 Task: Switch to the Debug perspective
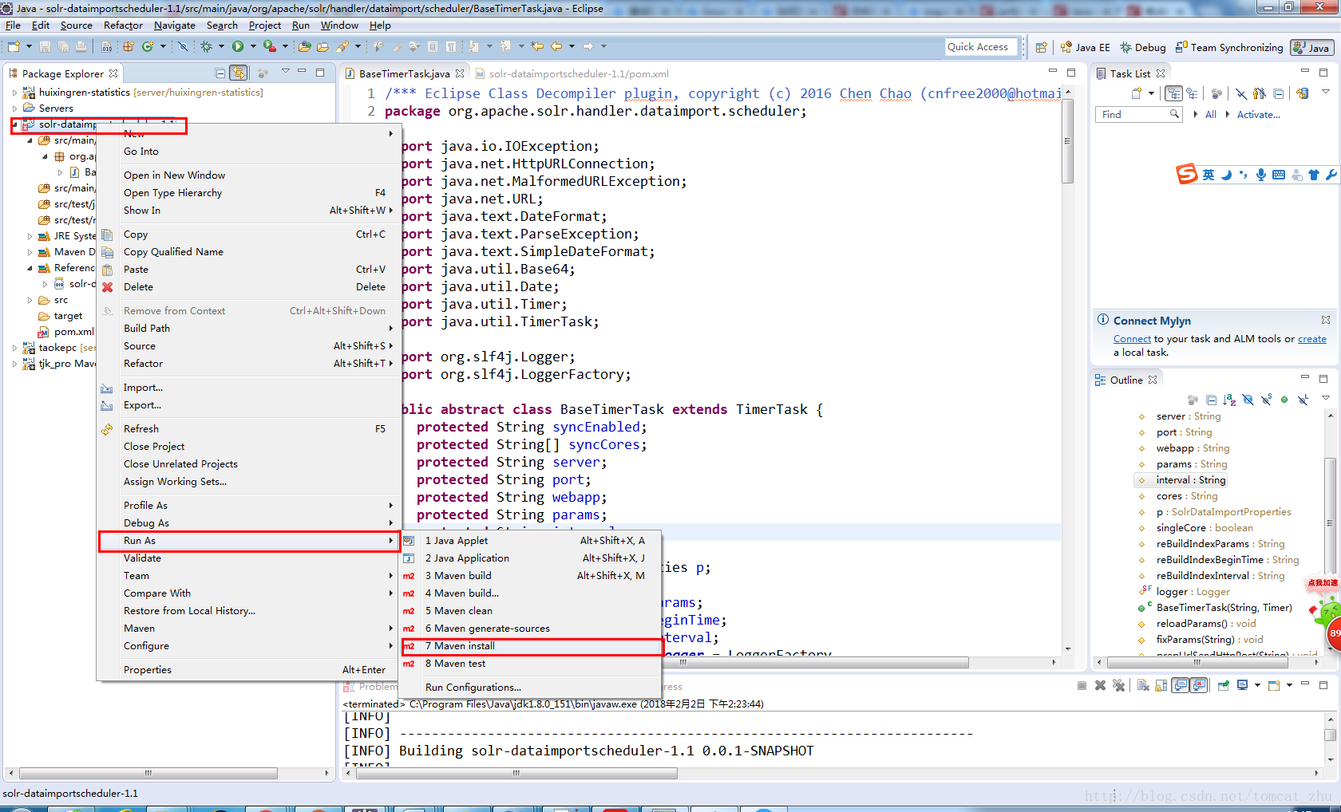click(x=1142, y=48)
